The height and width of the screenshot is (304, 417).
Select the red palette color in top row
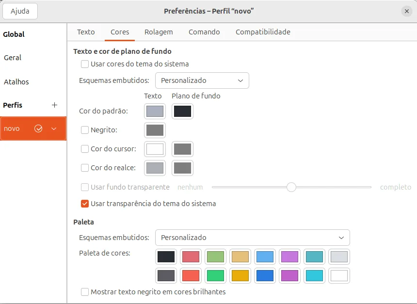tap(190, 256)
